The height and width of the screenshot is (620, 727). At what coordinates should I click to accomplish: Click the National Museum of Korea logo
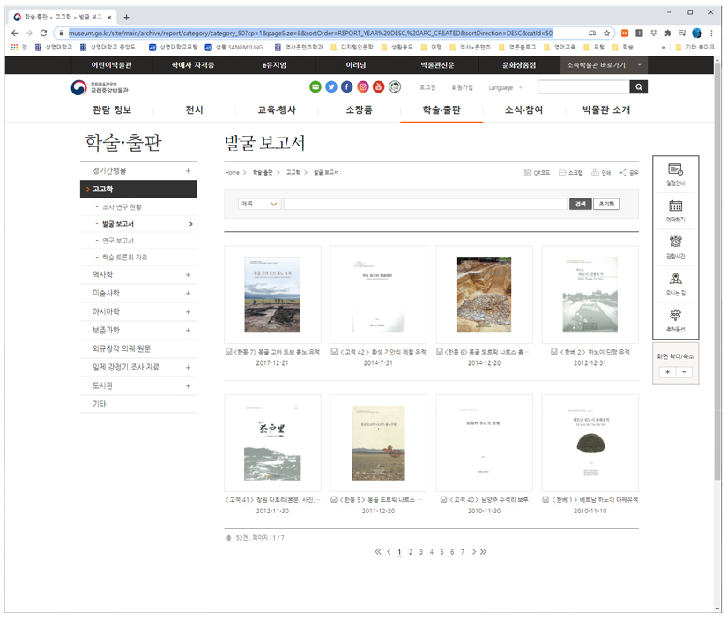[100, 87]
